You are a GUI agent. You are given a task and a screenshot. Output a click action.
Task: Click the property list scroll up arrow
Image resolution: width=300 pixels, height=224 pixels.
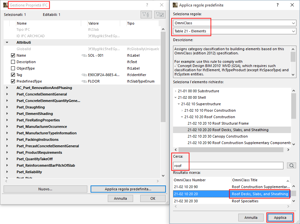coord(163,29)
